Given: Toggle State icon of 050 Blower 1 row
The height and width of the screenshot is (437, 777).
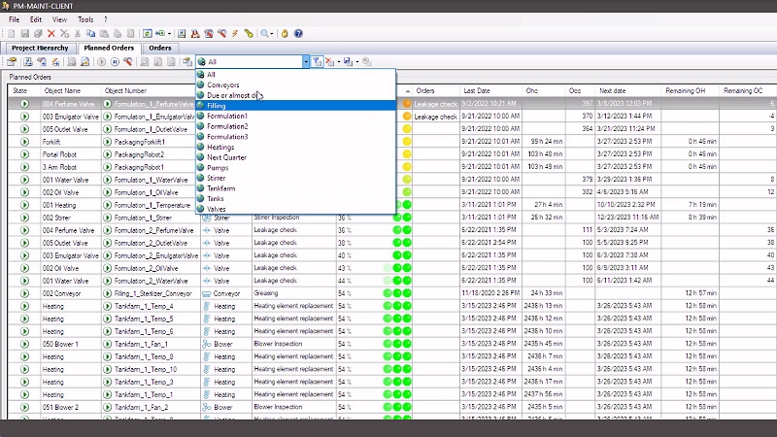Looking at the screenshot, I should coord(24,344).
